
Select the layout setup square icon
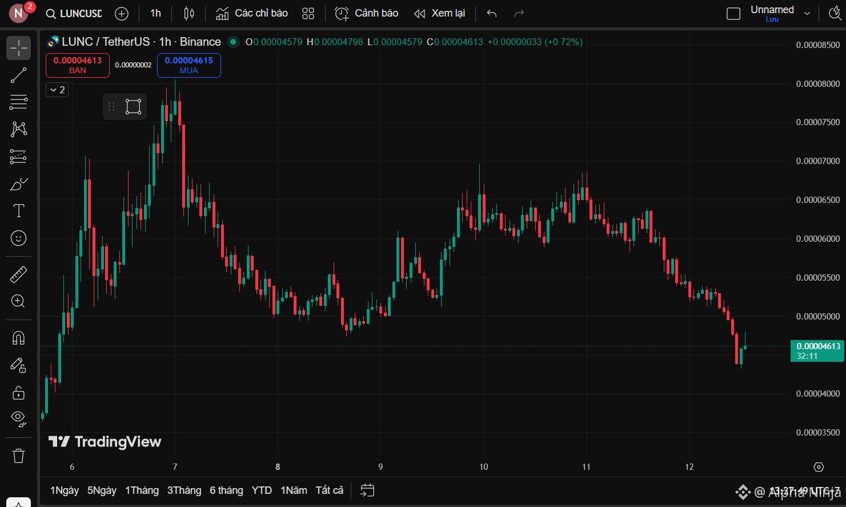(733, 14)
